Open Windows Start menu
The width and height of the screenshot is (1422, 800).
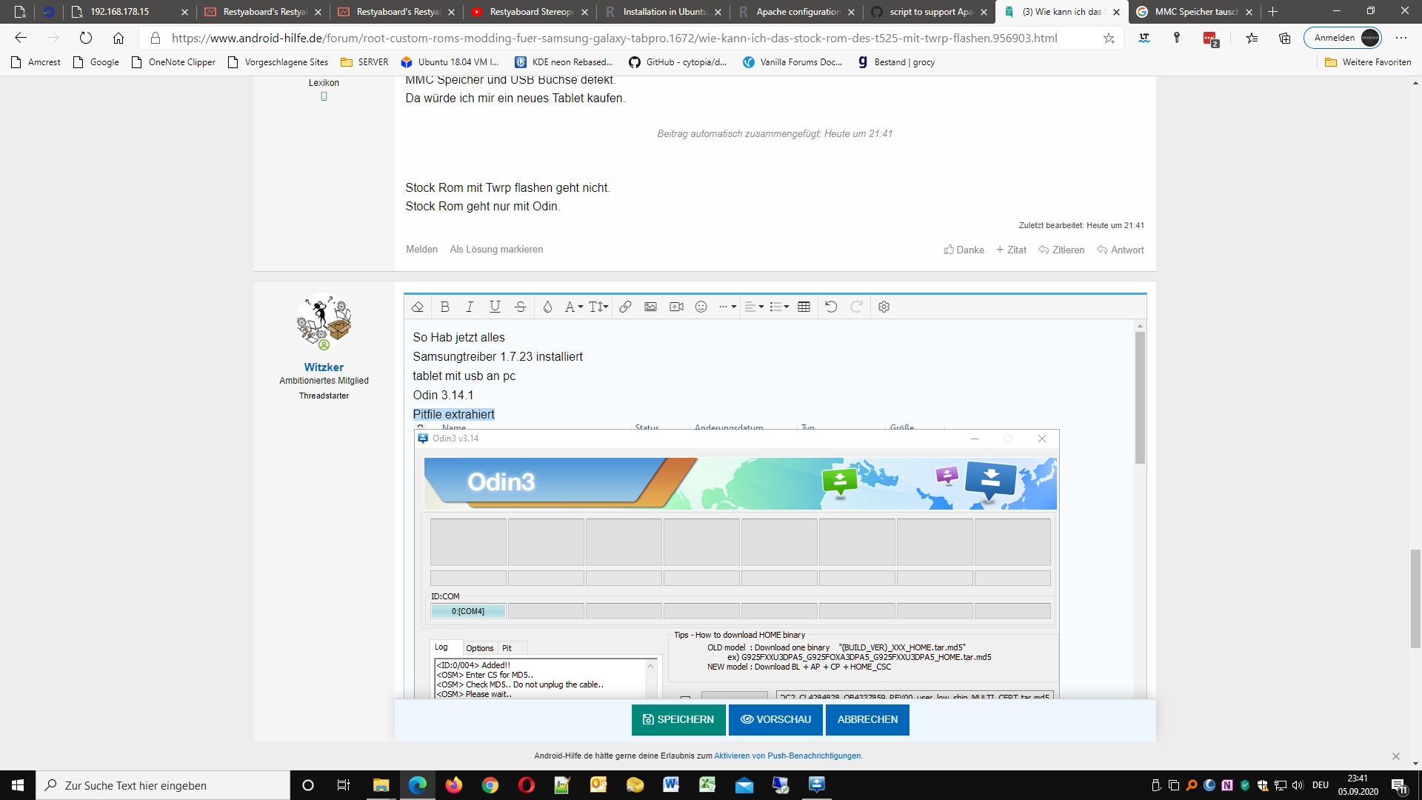point(18,785)
